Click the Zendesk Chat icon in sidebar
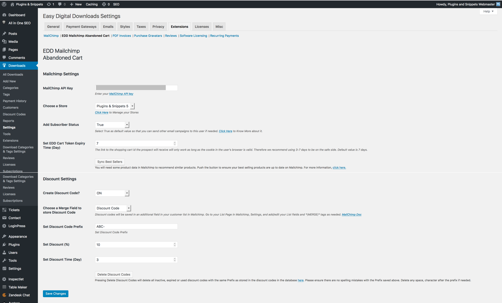Screen dimensions: 502x303 coord(4,295)
